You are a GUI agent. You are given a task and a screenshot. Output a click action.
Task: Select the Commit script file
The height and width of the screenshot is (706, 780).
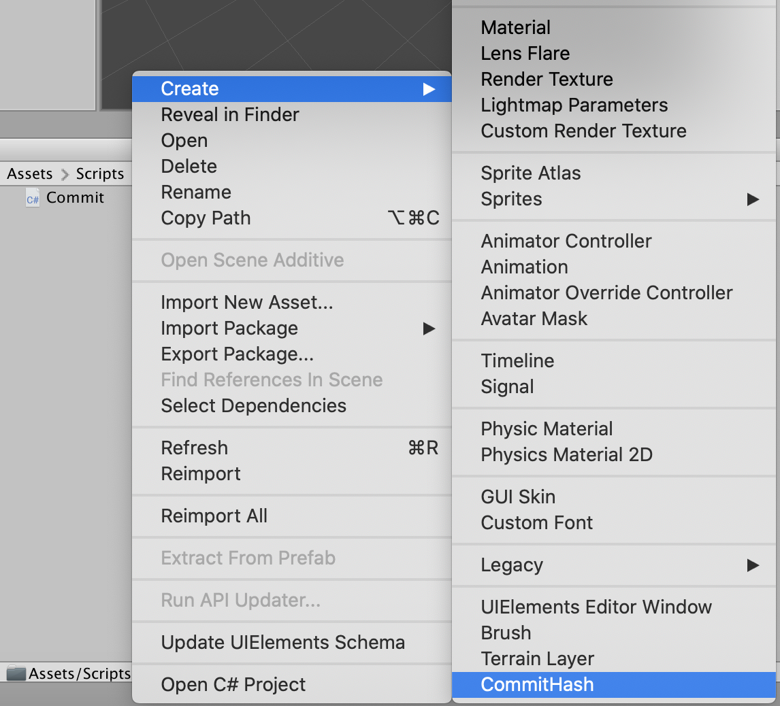75,198
